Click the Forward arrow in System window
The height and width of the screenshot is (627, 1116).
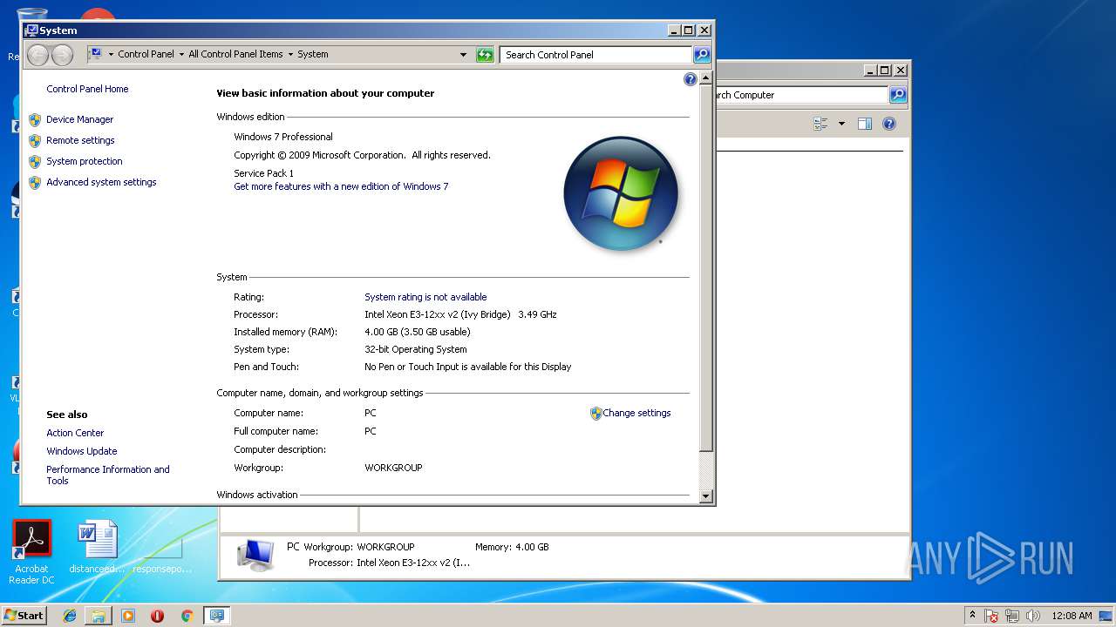62,55
